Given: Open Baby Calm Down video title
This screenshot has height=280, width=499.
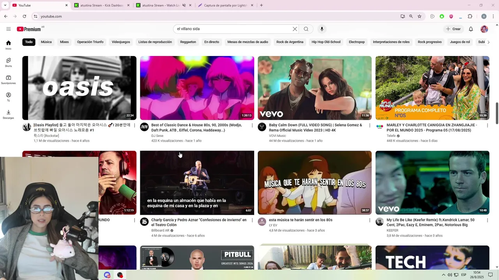Looking at the screenshot, I should 315,128.
